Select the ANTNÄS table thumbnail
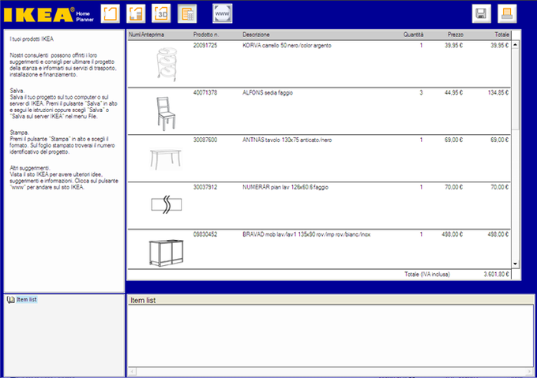Image resolution: width=537 pixels, height=378 pixels. pyautogui.click(x=166, y=159)
